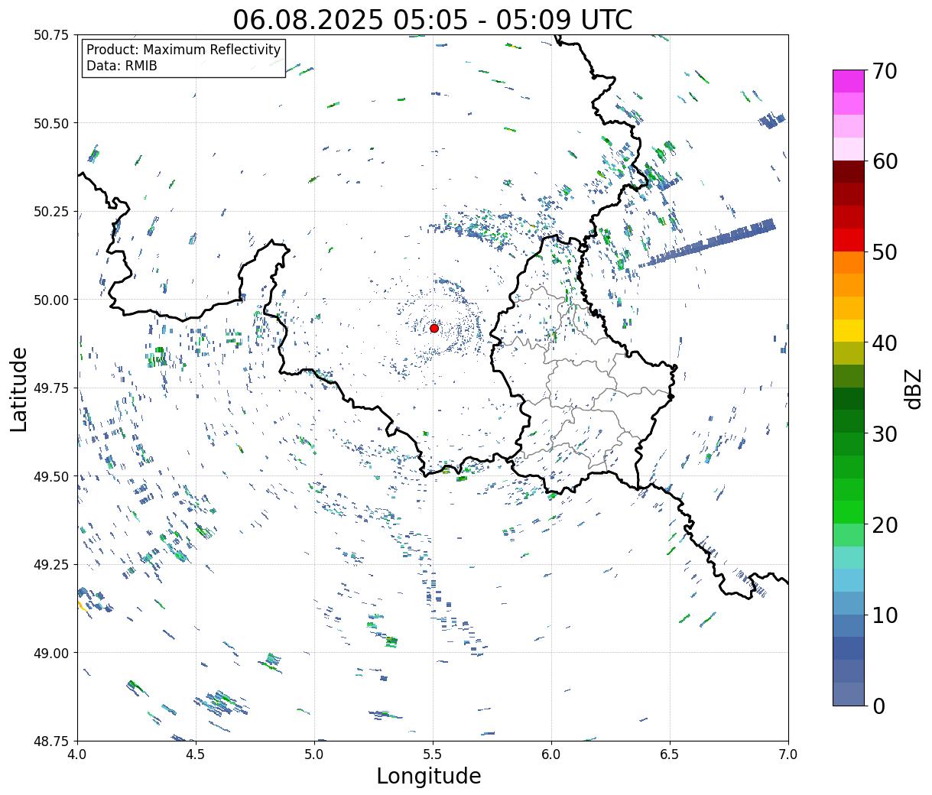Click the 'Data: RMIB' legend text
The width and height of the screenshot is (932, 795).
122,67
